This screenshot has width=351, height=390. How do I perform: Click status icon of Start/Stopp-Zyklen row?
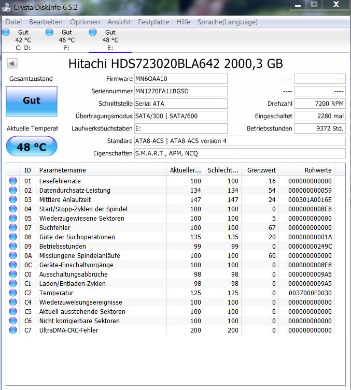point(13,209)
